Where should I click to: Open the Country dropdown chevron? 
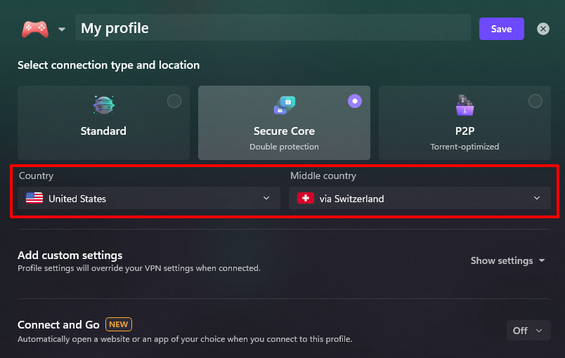266,198
